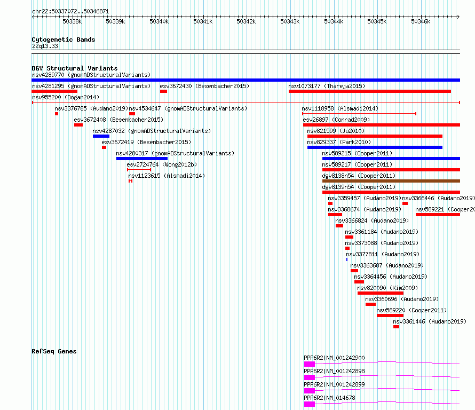Click nsv3364456 (Audano2019) label

[x=391, y=277]
